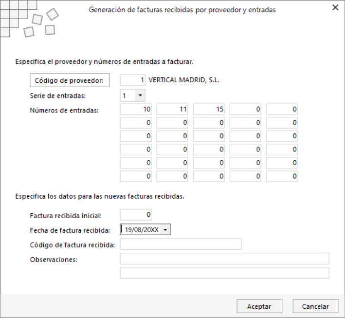Click the Código de proveedor button
Screen dimensions: 345x318
point(70,80)
